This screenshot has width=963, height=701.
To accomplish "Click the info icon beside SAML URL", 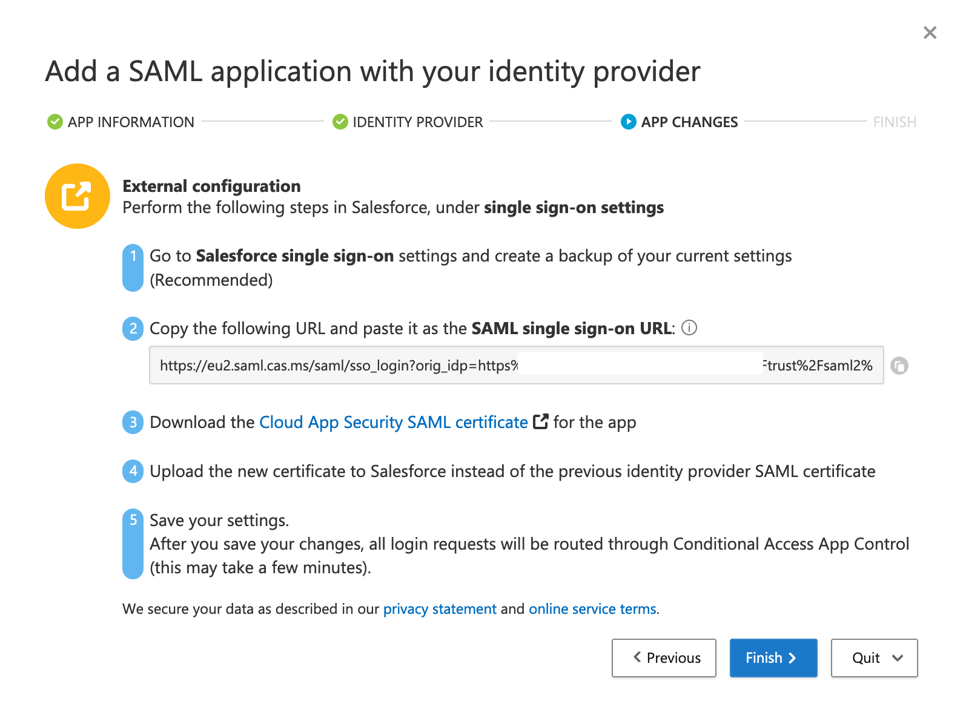I will [x=689, y=328].
